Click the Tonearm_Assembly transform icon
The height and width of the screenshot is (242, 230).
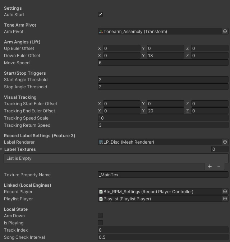pyautogui.click(x=101, y=32)
